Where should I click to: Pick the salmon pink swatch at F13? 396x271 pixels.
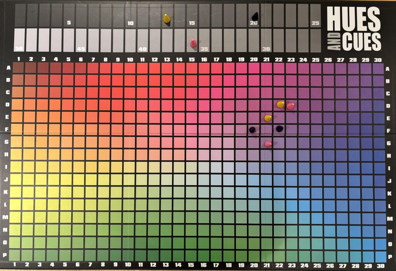[x=167, y=130]
